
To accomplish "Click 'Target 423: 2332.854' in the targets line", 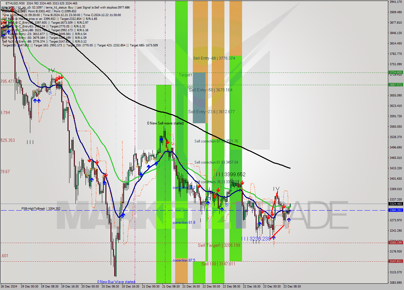I will (111, 45).
